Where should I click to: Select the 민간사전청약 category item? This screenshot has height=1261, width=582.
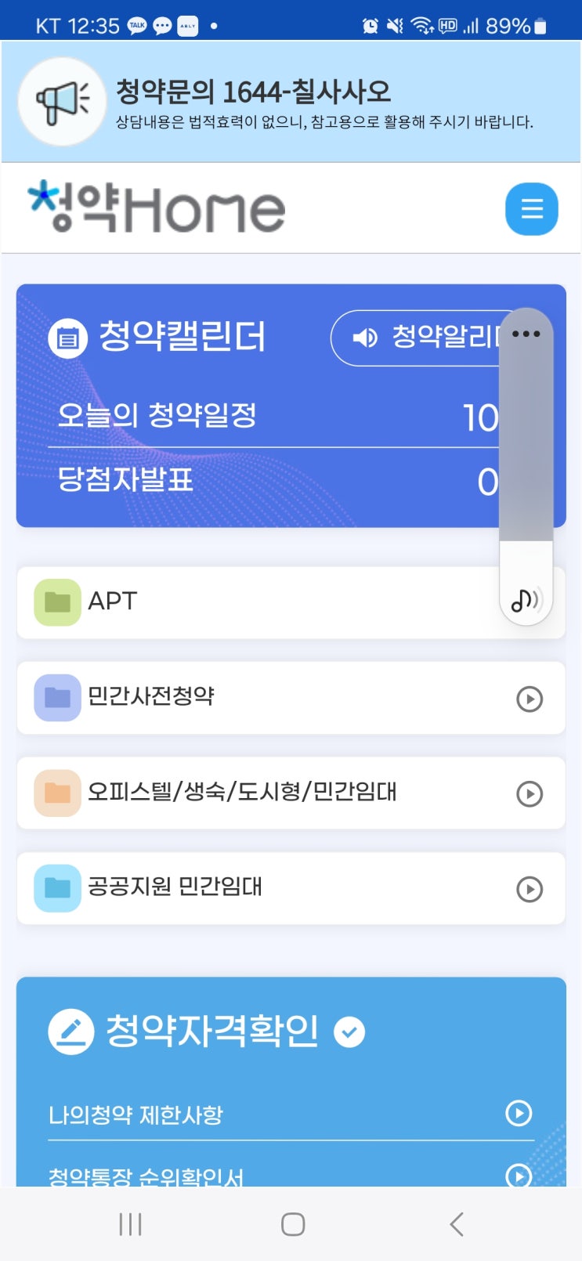(291, 698)
